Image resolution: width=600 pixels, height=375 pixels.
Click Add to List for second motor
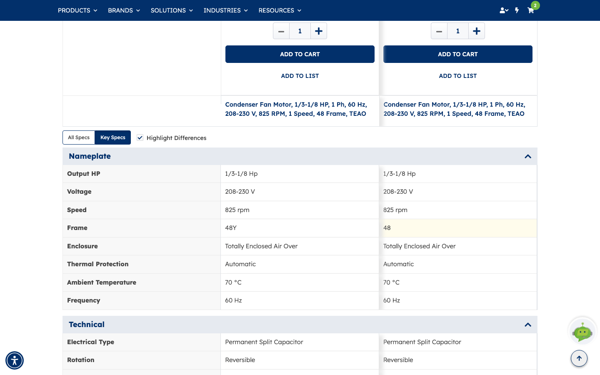tap(458, 76)
